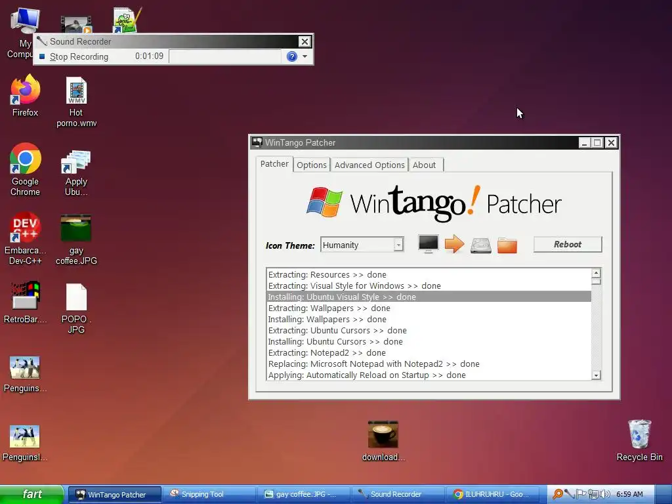Image resolution: width=672 pixels, height=504 pixels.
Task: Click the orange magnifier tray icon
Action: point(558,494)
